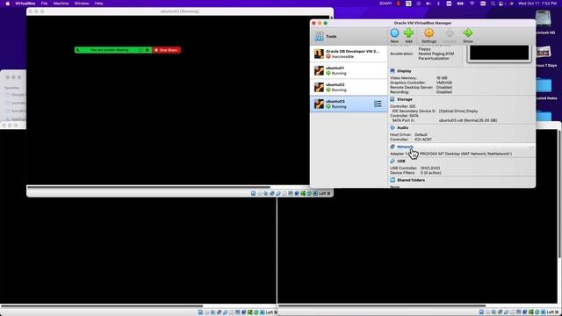
Task: Open the VirtualBox application menu
Action: click(x=25, y=4)
